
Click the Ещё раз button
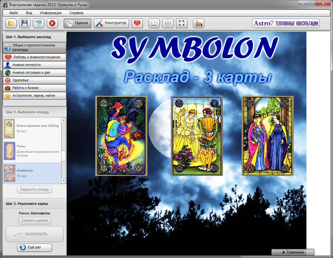point(34,247)
